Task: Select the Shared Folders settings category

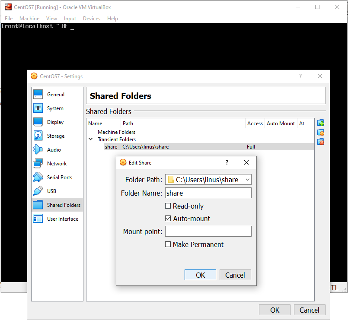Action: tap(57, 205)
